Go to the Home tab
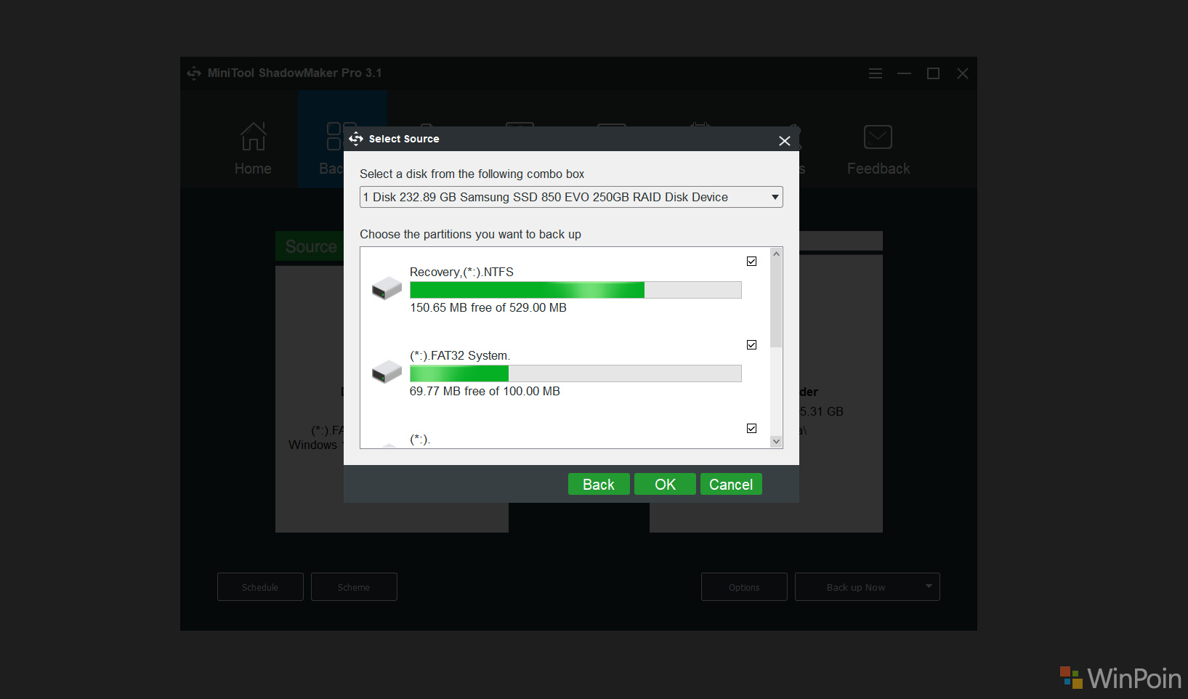 (253, 148)
